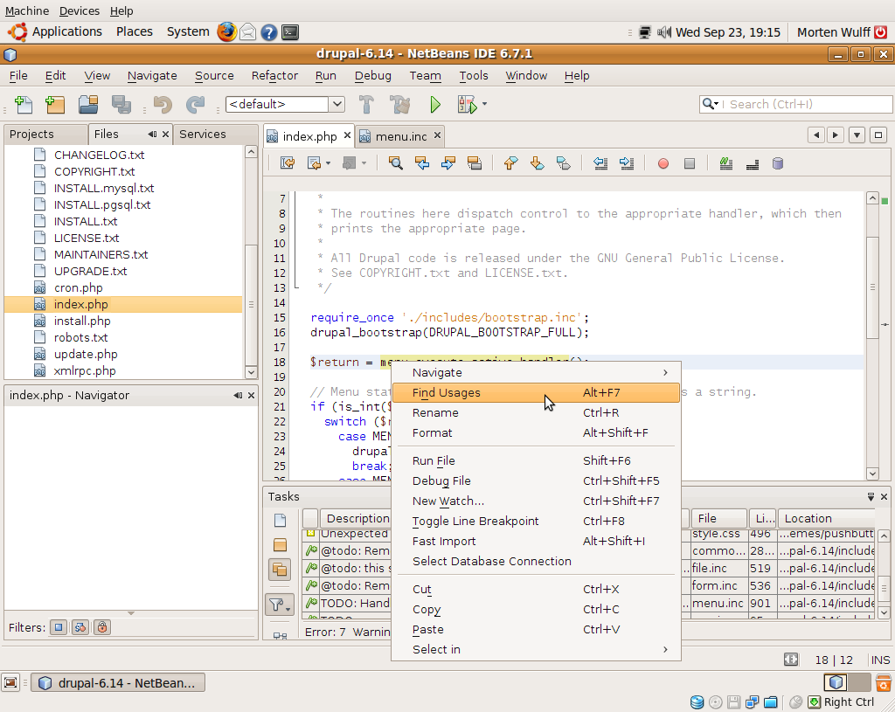Run the main project with green arrow

435,105
